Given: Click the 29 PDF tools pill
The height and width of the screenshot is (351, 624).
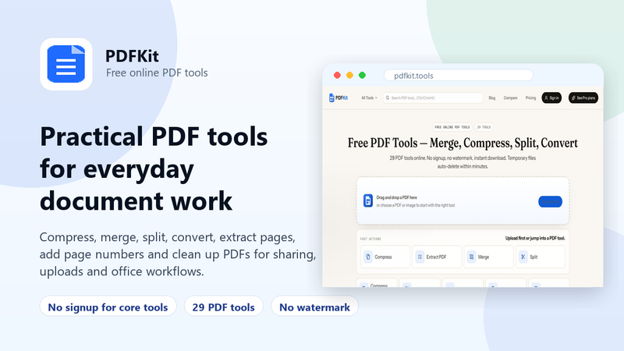Looking at the screenshot, I should pos(224,307).
